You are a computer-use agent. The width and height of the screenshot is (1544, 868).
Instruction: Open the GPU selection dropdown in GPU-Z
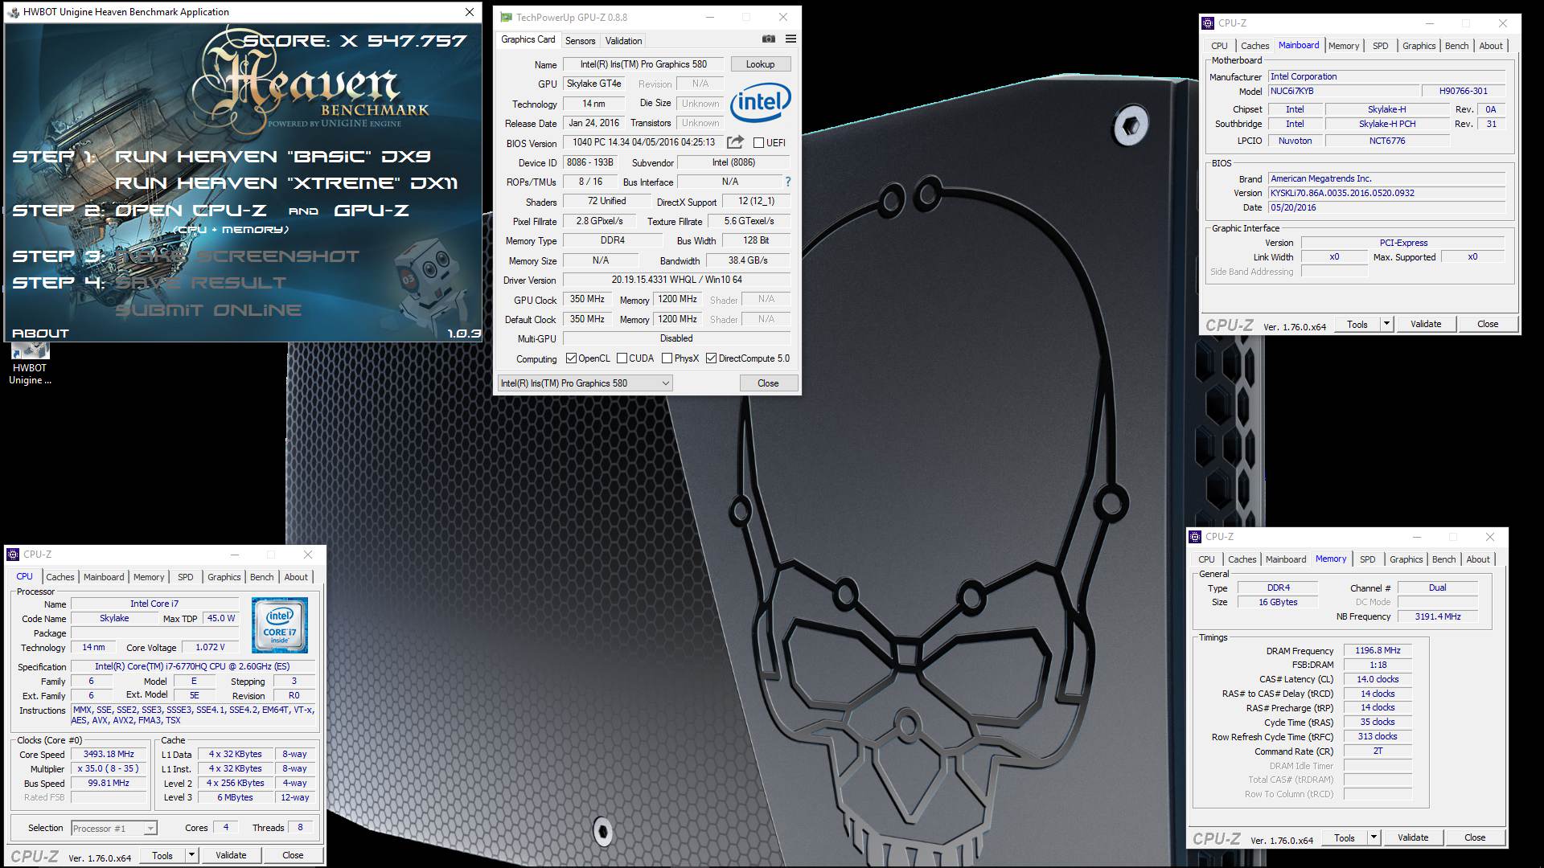[x=585, y=383]
